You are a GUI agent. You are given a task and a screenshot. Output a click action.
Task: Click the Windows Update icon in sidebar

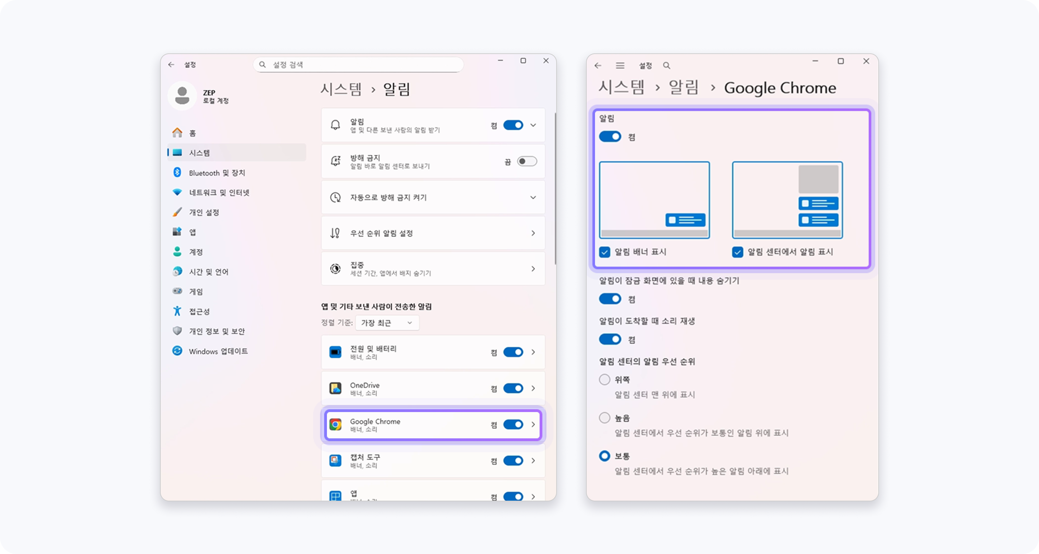coord(177,351)
